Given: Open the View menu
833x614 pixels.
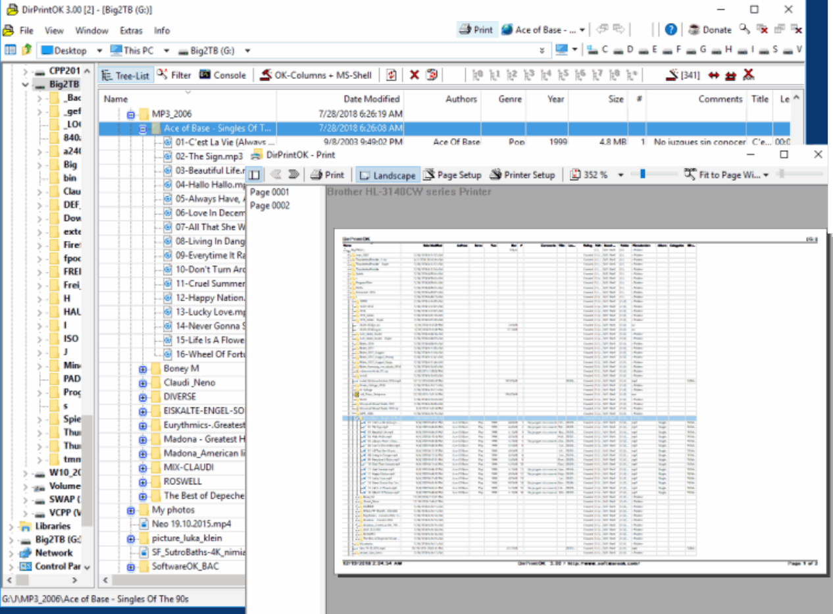Looking at the screenshot, I should pyautogui.click(x=53, y=30).
